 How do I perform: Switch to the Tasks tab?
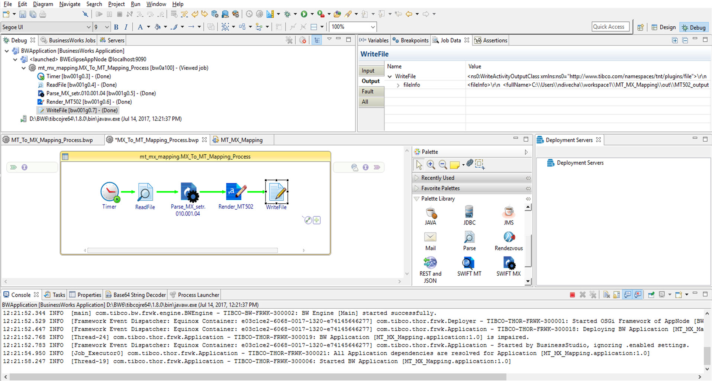tap(55, 295)
